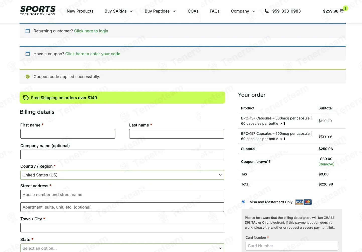The width and height of the screenshot is (362, 252).
Task: Click the Tax $0.00 value
Action: pyautogui.click(x=323, y=174)
